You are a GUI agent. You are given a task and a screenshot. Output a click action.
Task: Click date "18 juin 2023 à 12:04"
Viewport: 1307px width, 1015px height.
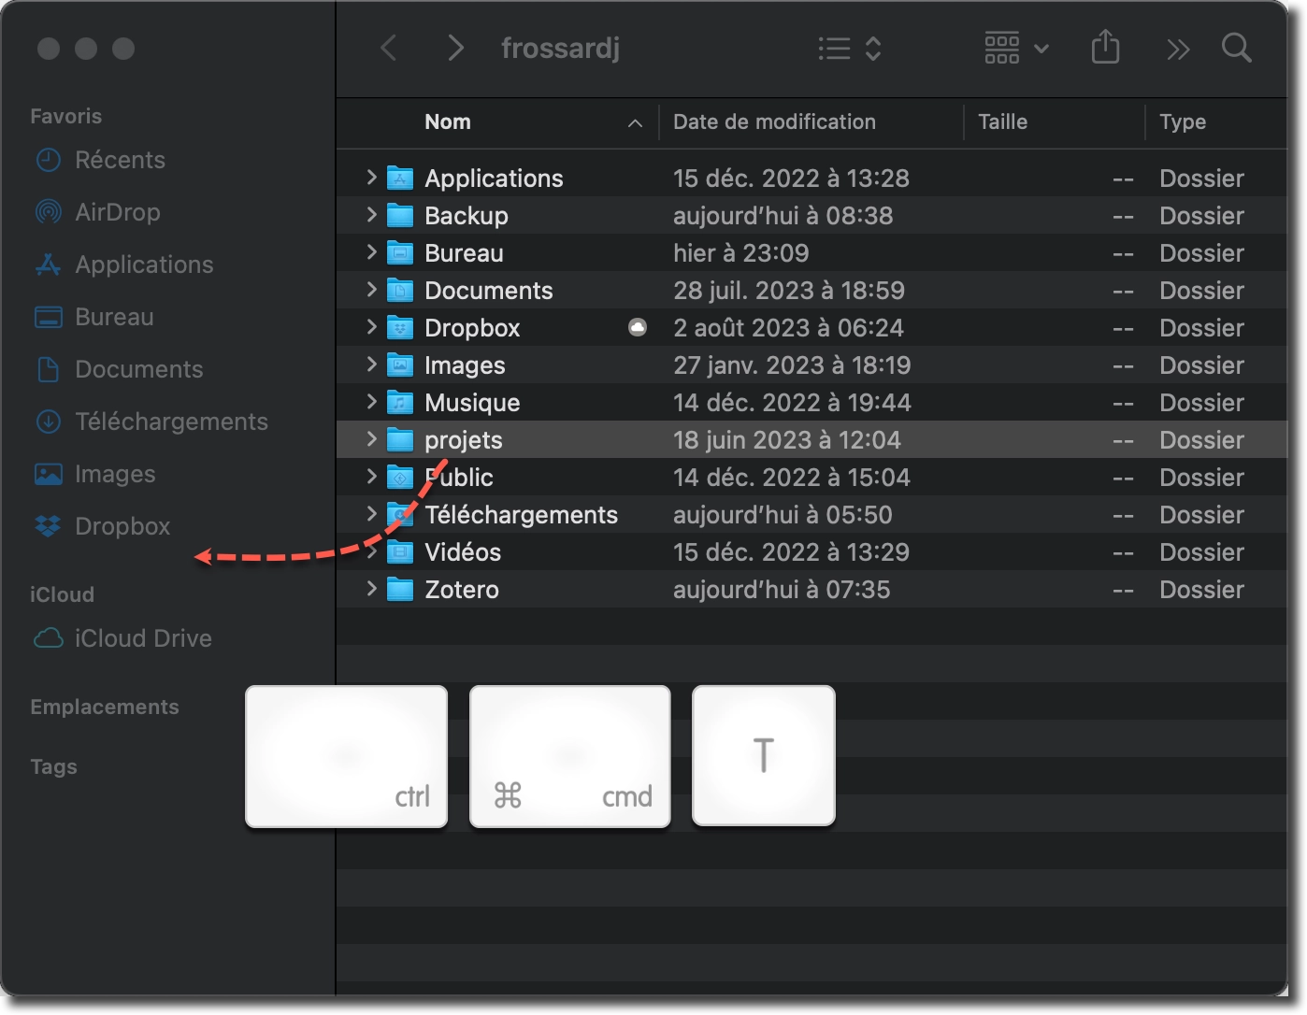(x=787, y=440)
